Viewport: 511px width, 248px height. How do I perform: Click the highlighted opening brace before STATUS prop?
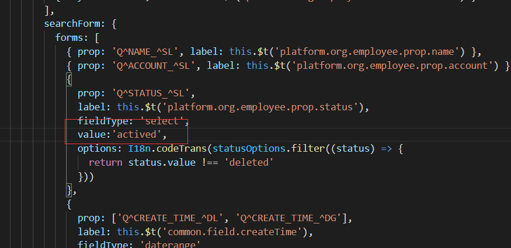coord(69,78)
